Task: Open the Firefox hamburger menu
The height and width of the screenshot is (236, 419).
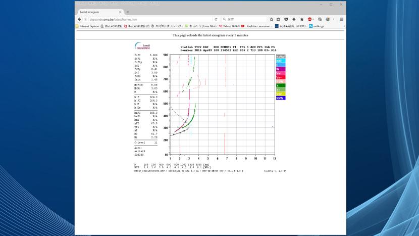Action: (x=342, y=19)
